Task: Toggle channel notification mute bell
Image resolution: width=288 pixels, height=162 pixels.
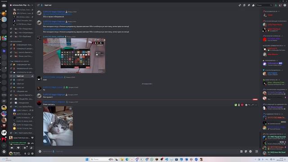Action: pos(244,5)
